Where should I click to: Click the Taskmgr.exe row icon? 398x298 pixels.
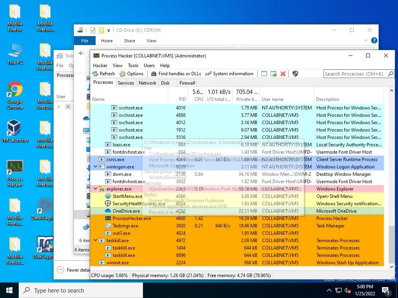[x=108, y=225]
